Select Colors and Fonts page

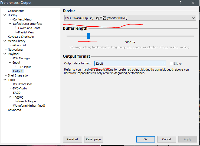tap(29, 28)
